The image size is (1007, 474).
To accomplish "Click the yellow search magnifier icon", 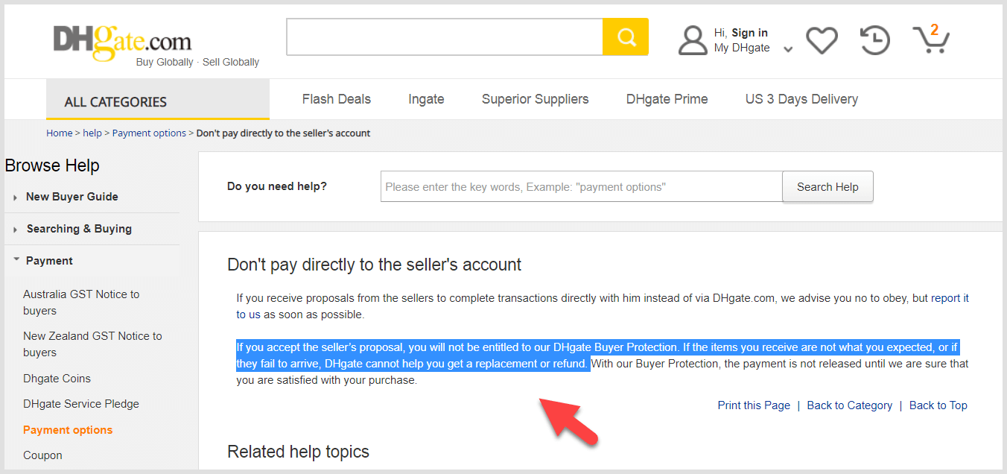I will coord(626,36).
